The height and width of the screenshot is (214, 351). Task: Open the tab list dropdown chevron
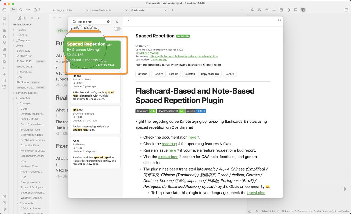[x=242, y=10]
